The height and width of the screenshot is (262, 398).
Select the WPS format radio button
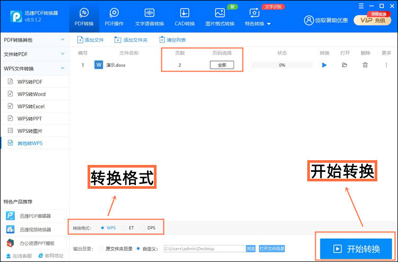[102, 228]
